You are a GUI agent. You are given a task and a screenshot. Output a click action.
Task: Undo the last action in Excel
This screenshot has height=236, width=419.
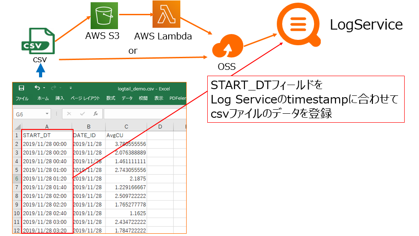pos(37,88)
